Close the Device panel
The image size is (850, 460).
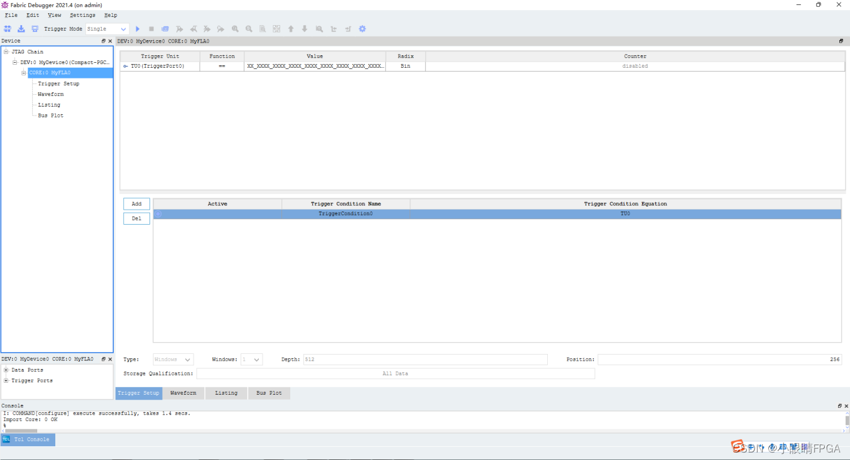(110, 41)
